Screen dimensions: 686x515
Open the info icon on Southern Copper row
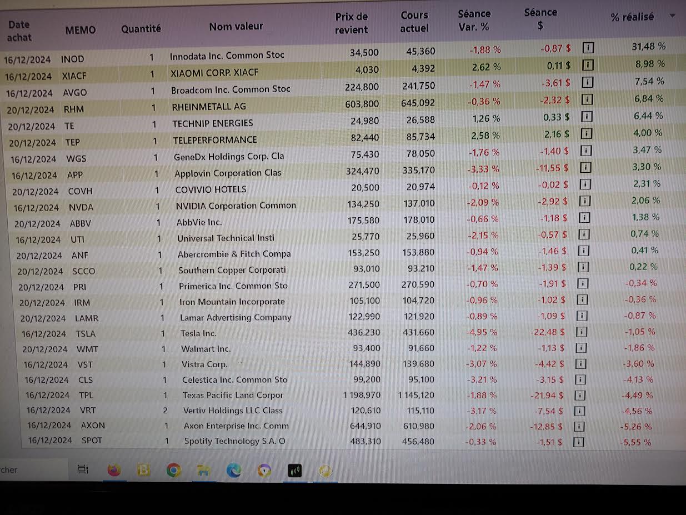click(x=583, y=267)
